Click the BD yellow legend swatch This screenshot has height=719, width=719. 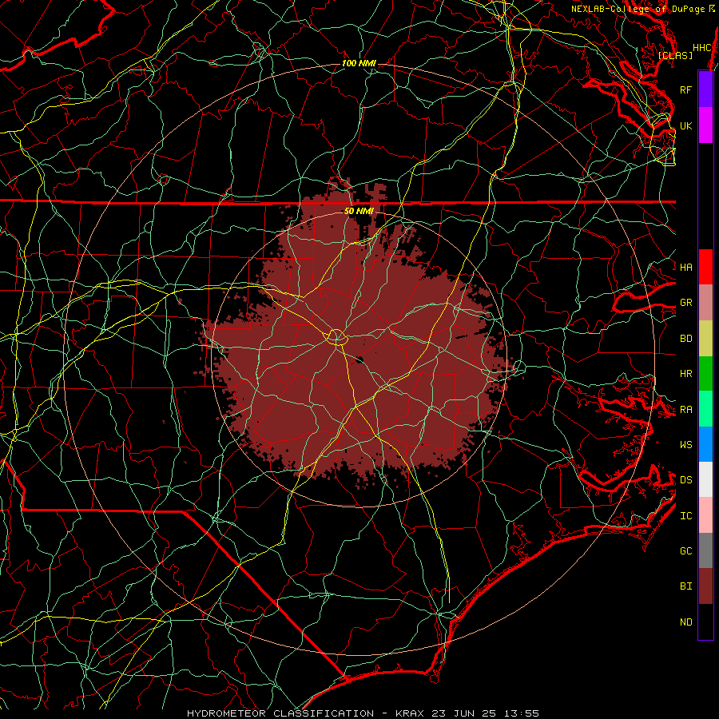(x=705, y=339)
